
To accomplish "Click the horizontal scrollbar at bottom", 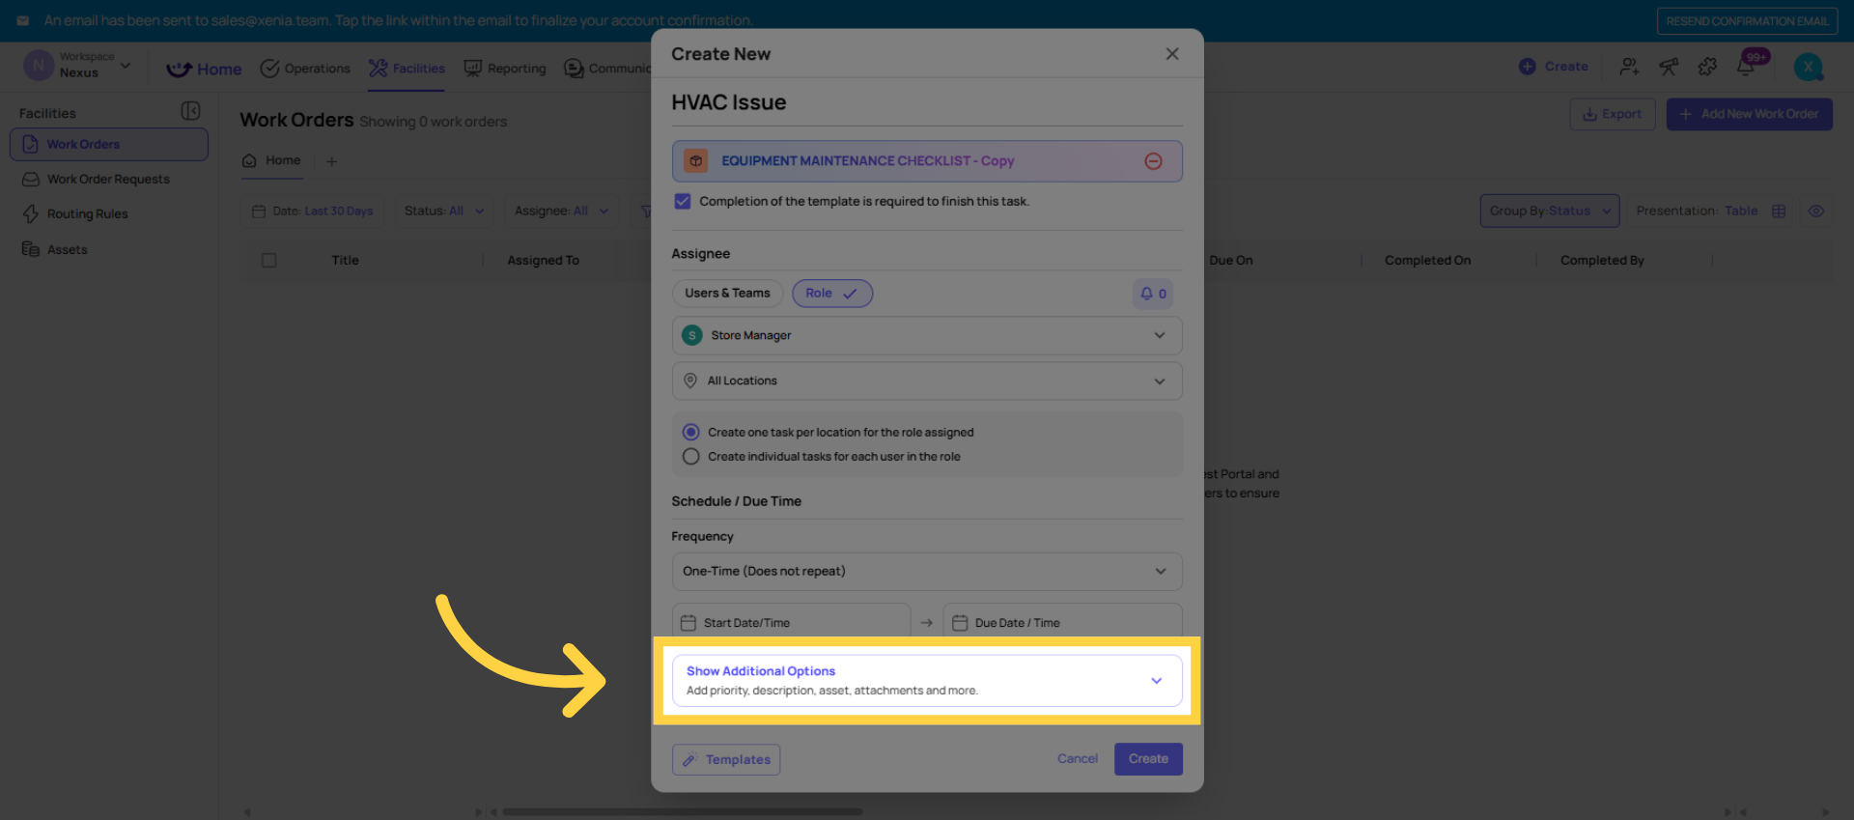I will pos(682,812).
